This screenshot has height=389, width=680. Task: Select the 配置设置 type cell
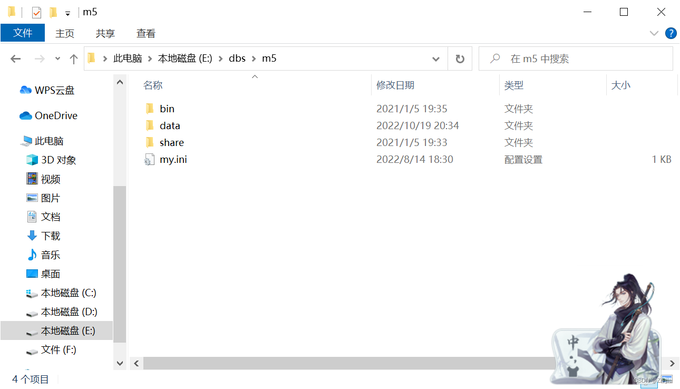tap(523, 159)
